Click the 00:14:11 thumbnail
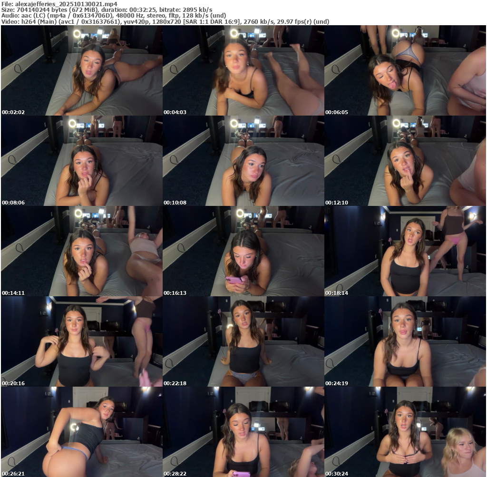This screenshot has height=477, width=487. coord(81,251)
